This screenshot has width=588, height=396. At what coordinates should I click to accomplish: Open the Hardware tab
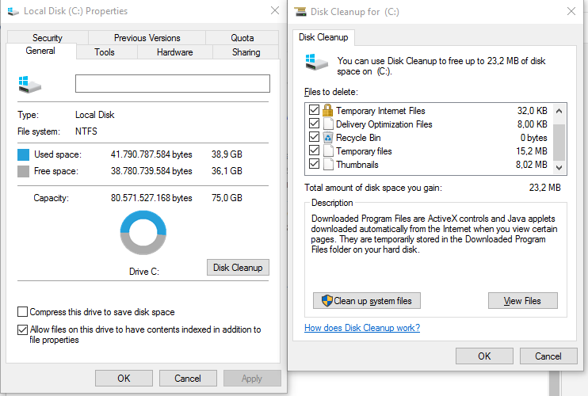click(175, 52)
